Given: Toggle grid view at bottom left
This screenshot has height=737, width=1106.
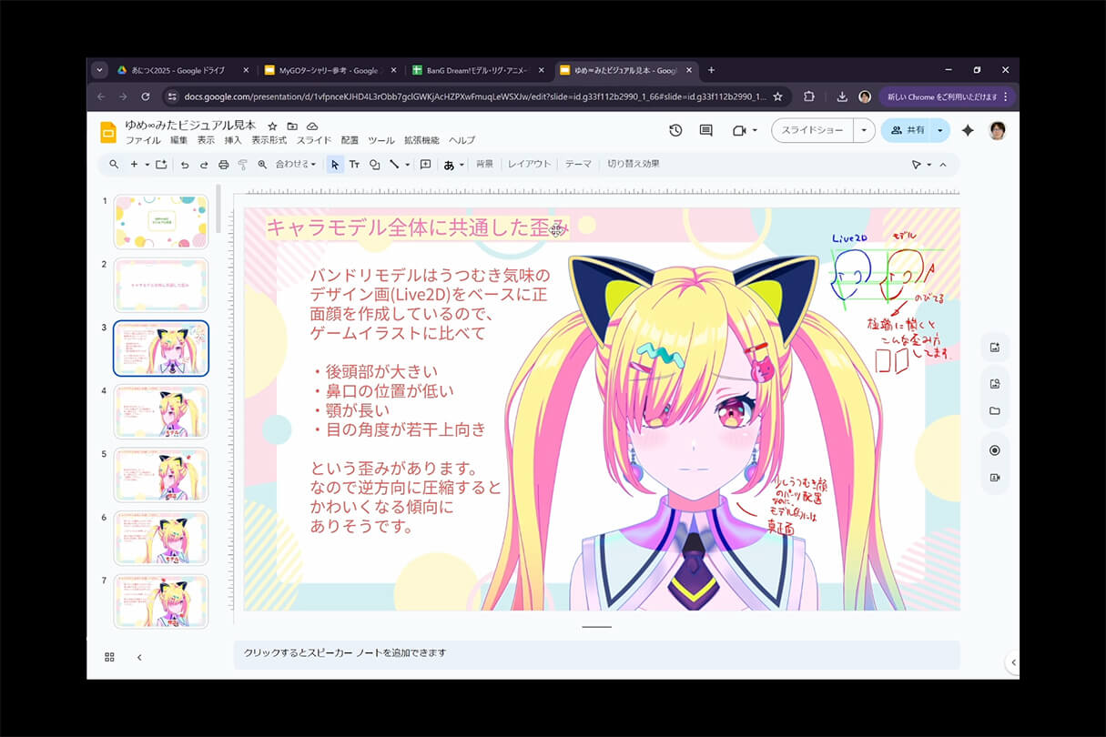Looking at the screenshot, I should point(110,657).
